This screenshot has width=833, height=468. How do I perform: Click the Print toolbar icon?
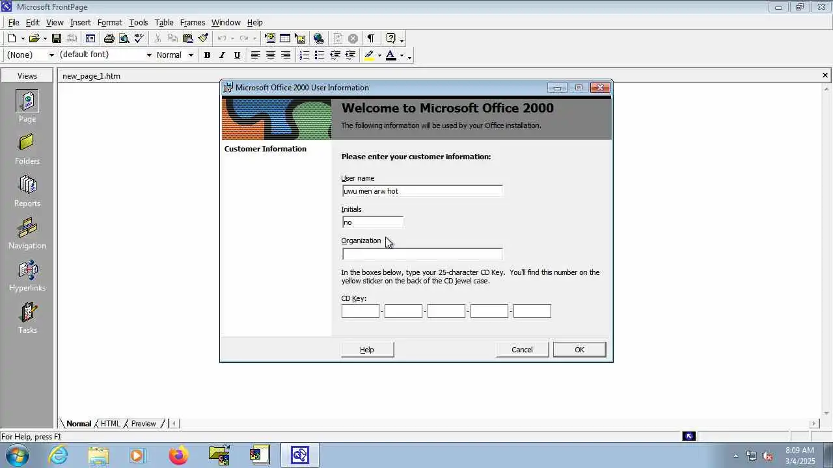point(109,38)
